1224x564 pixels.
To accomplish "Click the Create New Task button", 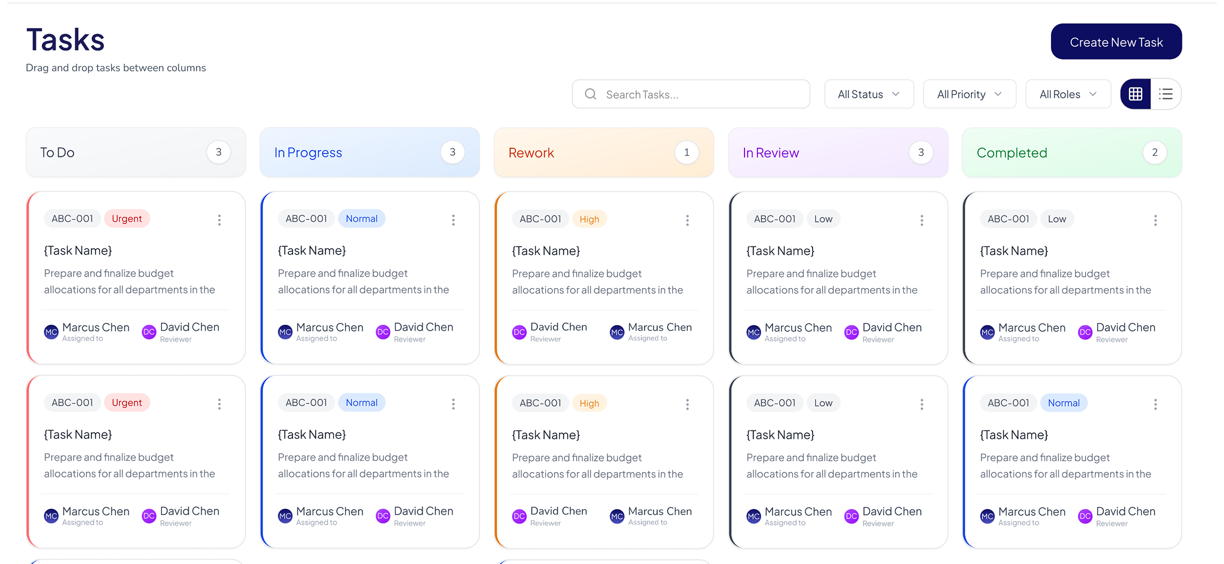I will tap(1116, 41).
